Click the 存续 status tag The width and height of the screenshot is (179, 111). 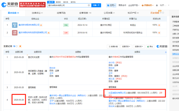(66, 25)
